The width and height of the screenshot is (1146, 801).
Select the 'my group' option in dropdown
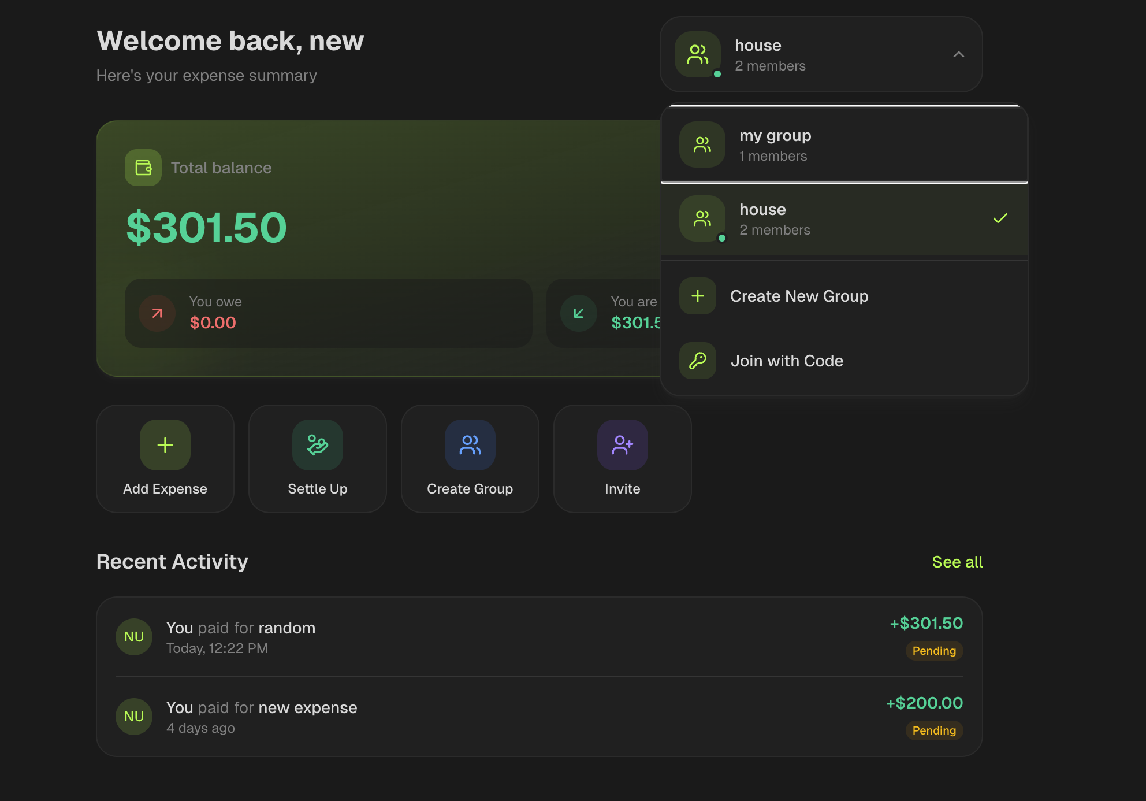[844, 144]
